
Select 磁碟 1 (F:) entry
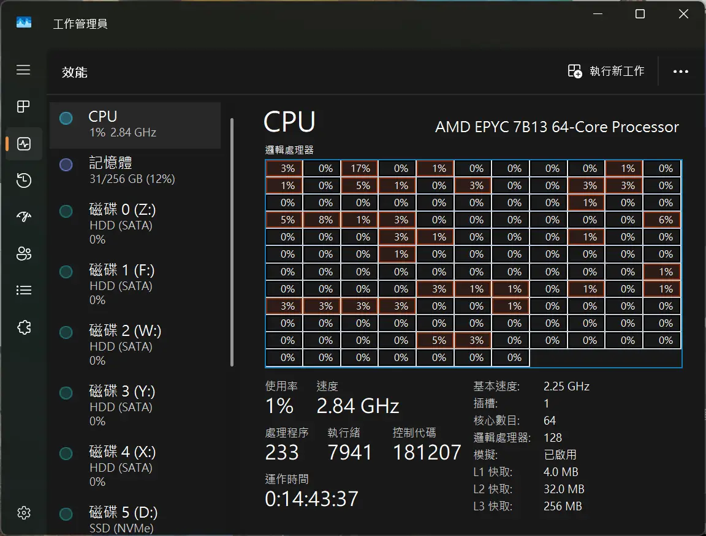pyautogui.click(x=135, y=285)
